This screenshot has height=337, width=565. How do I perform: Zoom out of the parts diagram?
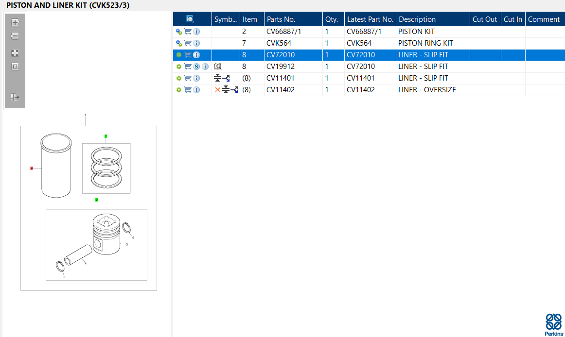click(15, 36)
